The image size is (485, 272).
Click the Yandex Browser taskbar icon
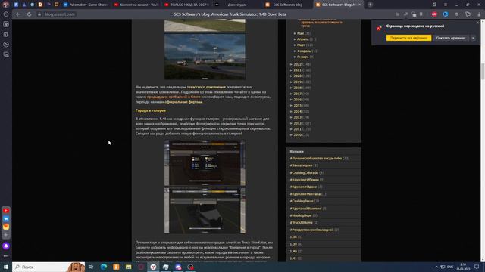pyautogui.click(x=153, y=267)
